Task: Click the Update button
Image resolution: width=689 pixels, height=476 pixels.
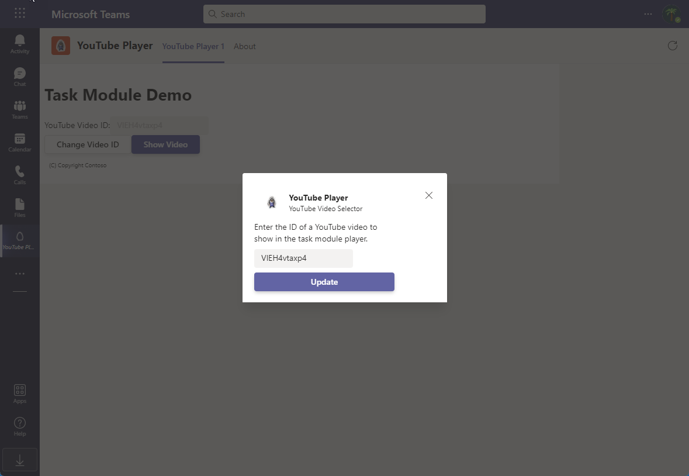Action: [x=324, y=282]
